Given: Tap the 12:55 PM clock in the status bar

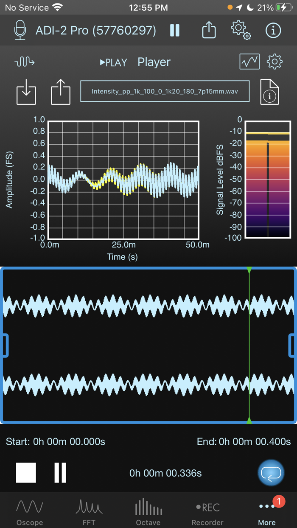Looking at the screenshot, I should [148, 8].
